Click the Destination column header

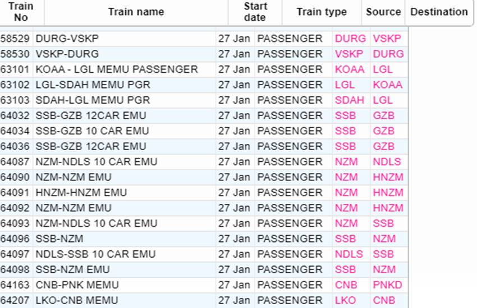(439, 12)
